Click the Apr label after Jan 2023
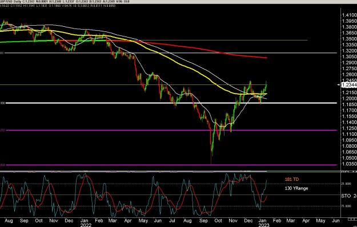The image size is (357, 227). click(306, 221)
